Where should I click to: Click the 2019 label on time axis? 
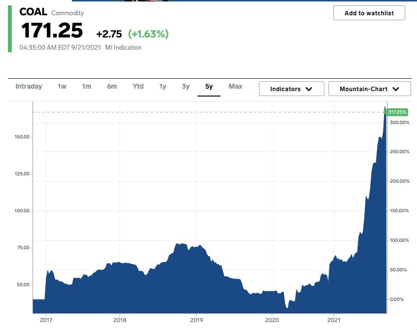pos(196,320)
